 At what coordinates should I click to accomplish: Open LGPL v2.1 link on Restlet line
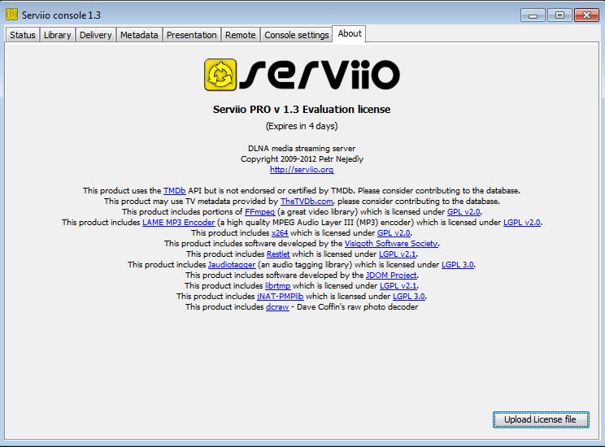point(398,254)
